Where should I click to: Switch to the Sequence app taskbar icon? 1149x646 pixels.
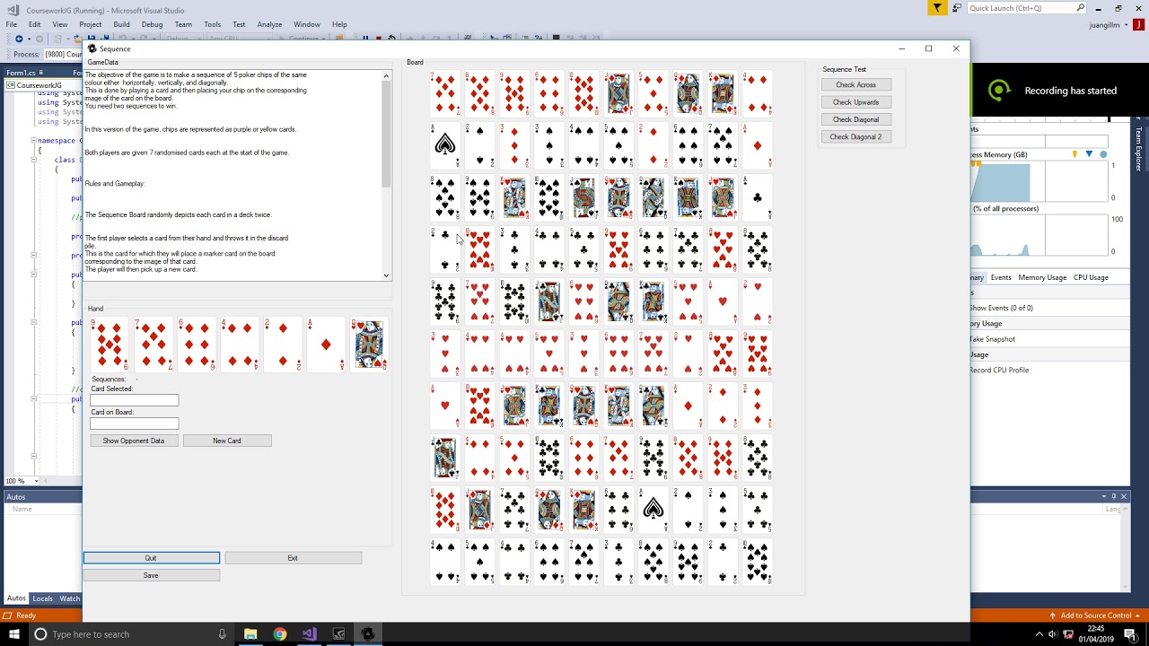(367, 634)
